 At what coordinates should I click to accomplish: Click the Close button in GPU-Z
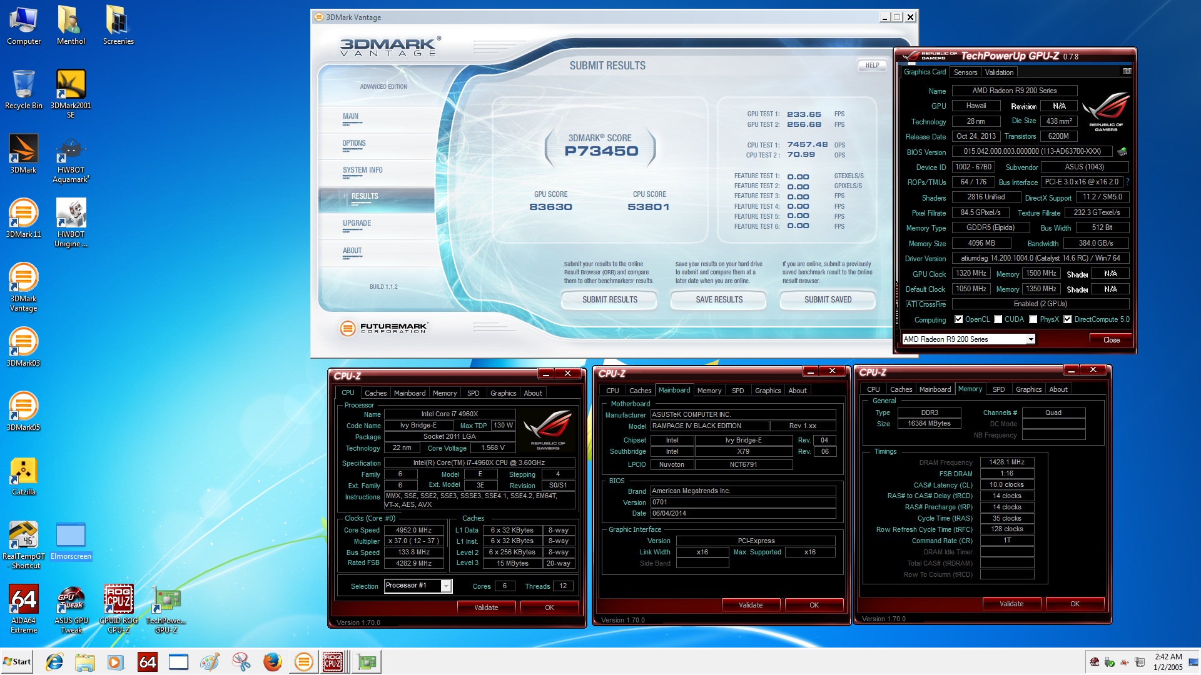[x=1111, y=340]
